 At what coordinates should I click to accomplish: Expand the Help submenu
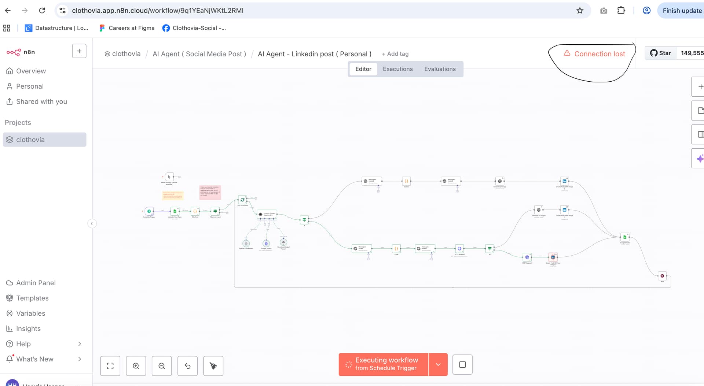pyautogui.click(x=80, y=344)
